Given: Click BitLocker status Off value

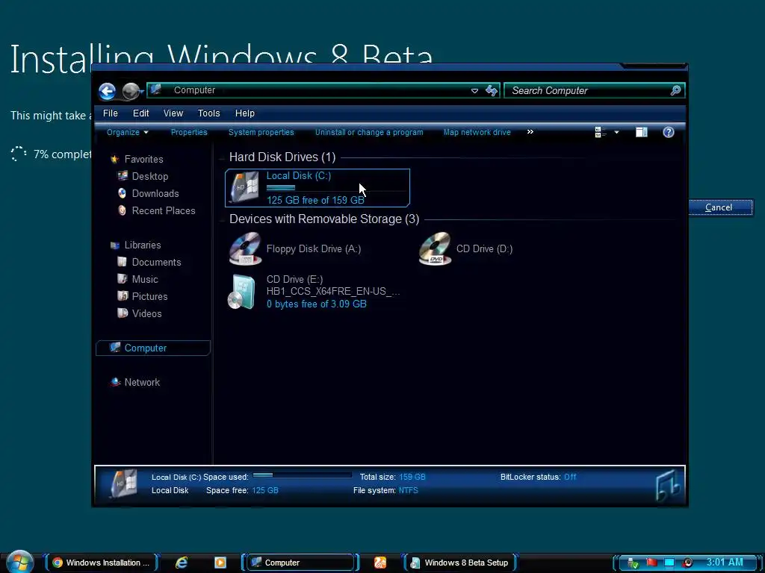Looking at the screenshot, I should 570,477.
